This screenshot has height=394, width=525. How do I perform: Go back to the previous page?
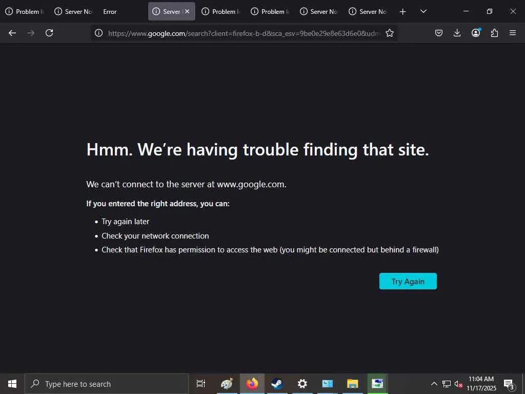click(x=12, y=33)
